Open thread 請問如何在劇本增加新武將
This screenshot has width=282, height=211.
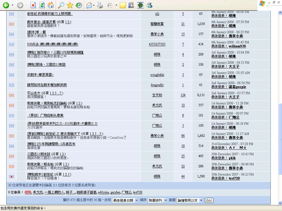pos(47,85)
